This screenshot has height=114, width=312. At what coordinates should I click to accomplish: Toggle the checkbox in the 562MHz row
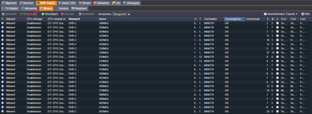(x=277, y=112)
